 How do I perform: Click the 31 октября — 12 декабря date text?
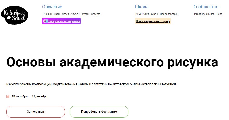30,96
